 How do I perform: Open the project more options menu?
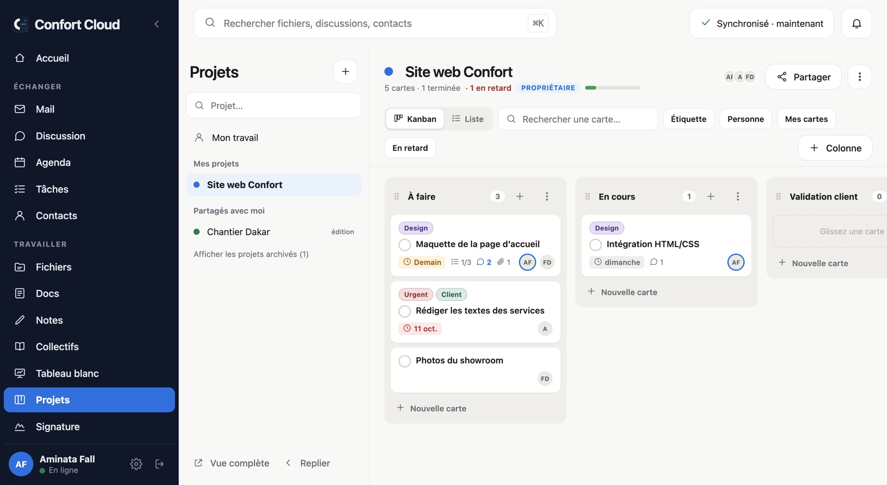pos(860,77)
